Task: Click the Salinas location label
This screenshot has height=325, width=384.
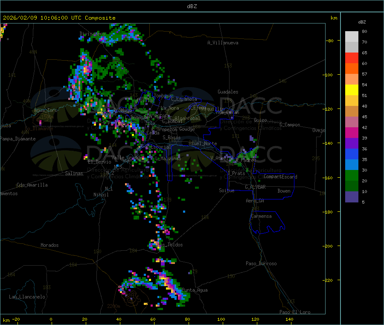Action: click(x=74, y=173)
